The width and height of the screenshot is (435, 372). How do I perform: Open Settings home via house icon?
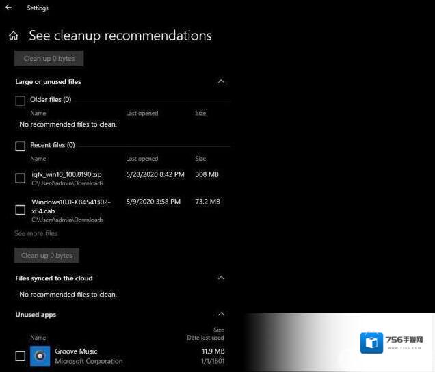pos(13,36)
